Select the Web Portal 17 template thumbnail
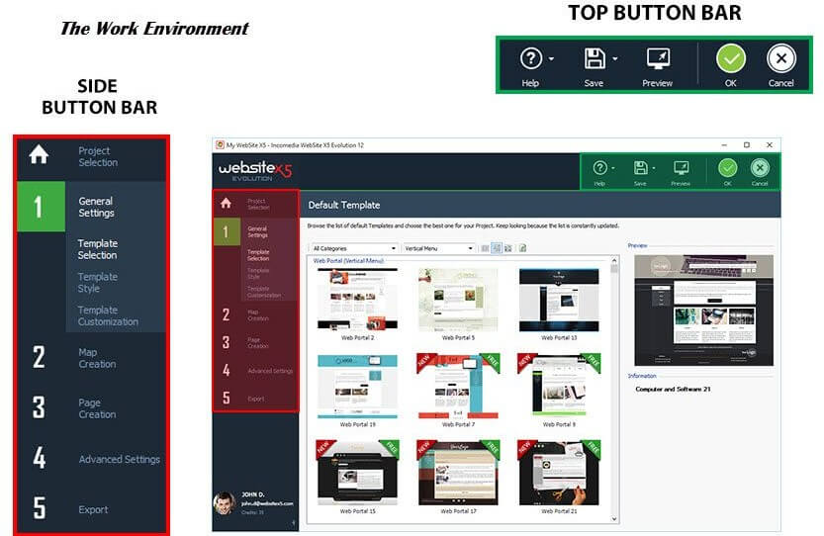This screenshot has width=824, height=536. [x=458, y=473]
